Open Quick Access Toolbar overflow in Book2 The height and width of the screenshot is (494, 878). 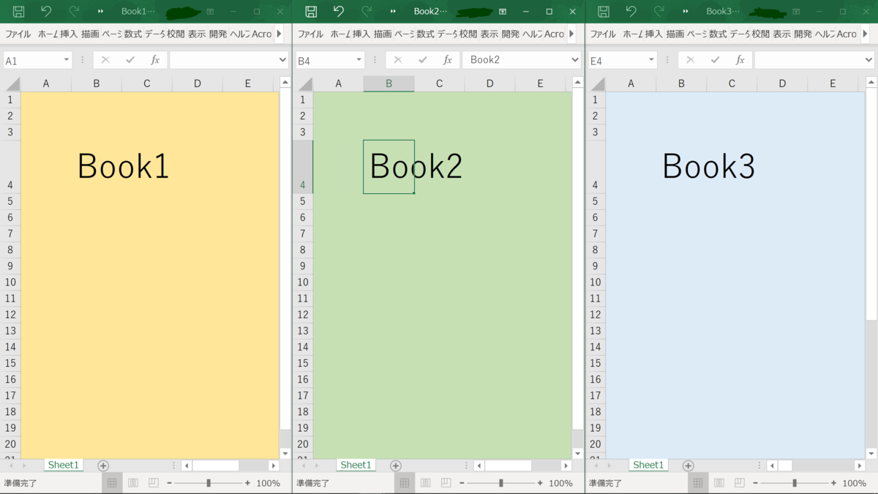(x=393, y=12)
